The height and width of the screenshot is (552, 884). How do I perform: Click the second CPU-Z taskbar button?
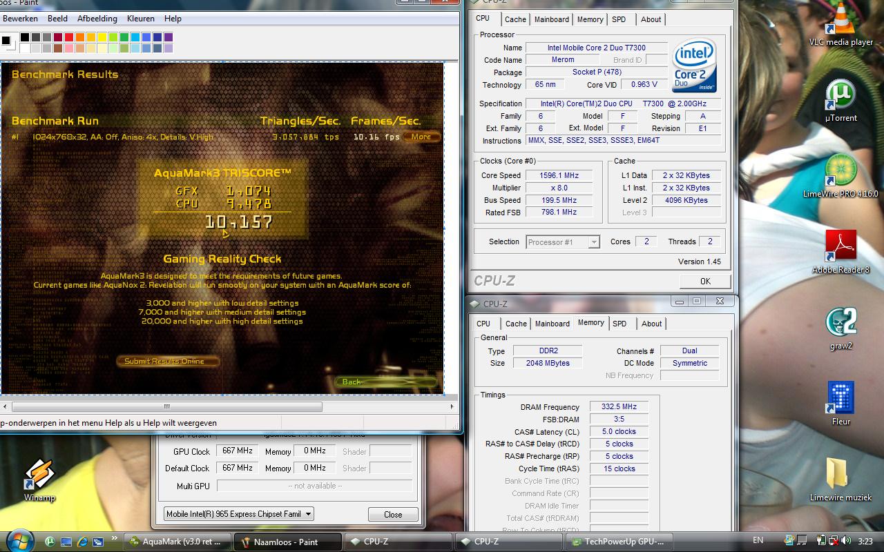pos(509,542)
